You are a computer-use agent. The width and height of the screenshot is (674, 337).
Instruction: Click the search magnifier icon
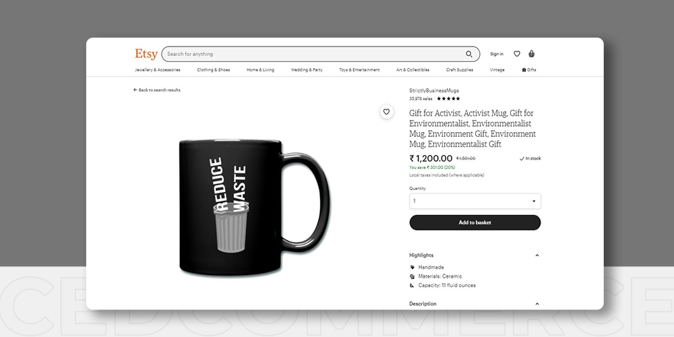click(x=469, y=54)
